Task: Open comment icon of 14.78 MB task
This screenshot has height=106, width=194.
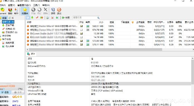Action: click(x=81, y=37)
